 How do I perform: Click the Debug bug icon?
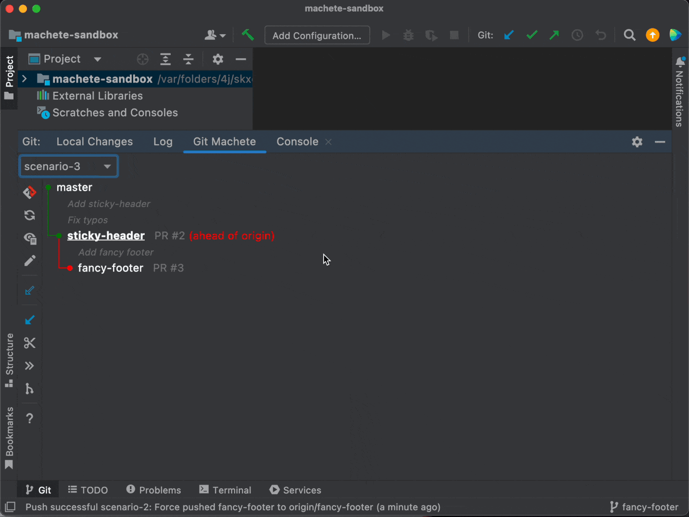coord(408,35)
